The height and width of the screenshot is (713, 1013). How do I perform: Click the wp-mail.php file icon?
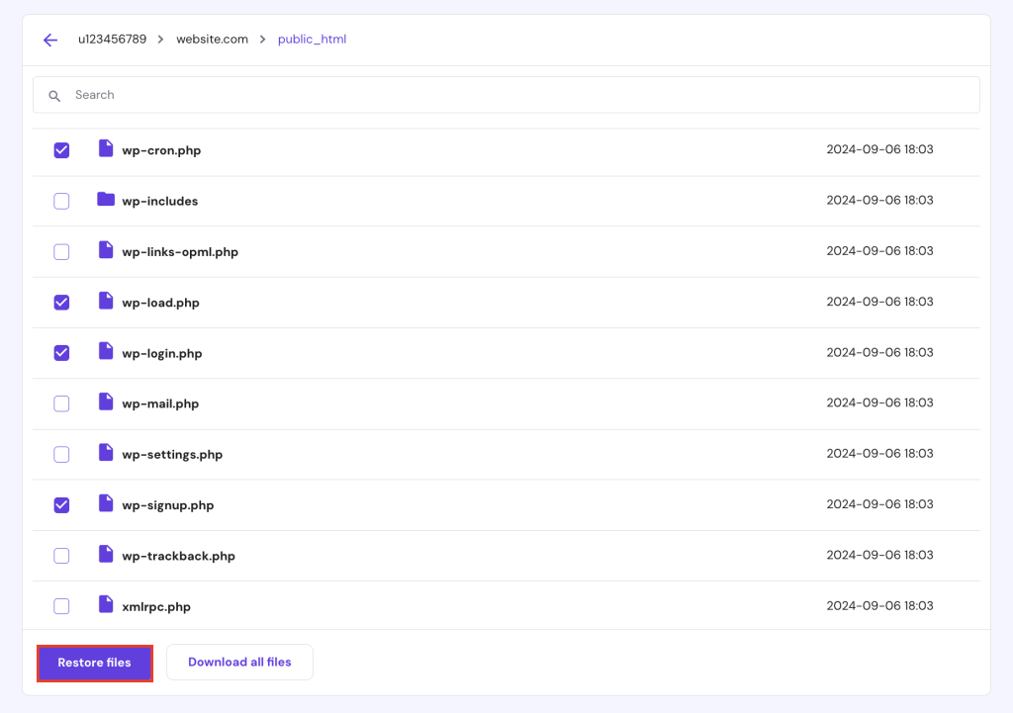(x=106, y=402)
